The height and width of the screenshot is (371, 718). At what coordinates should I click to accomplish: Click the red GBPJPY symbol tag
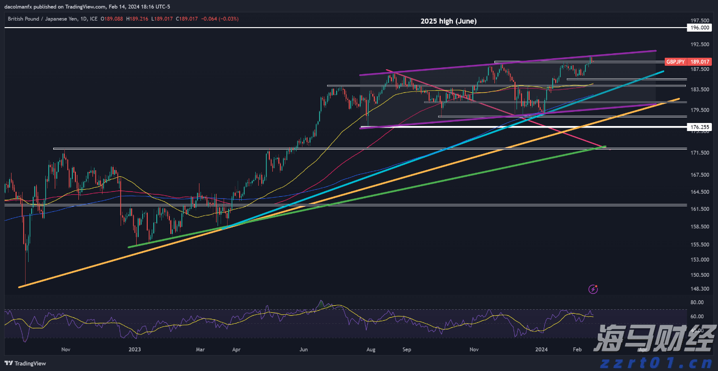675,62
